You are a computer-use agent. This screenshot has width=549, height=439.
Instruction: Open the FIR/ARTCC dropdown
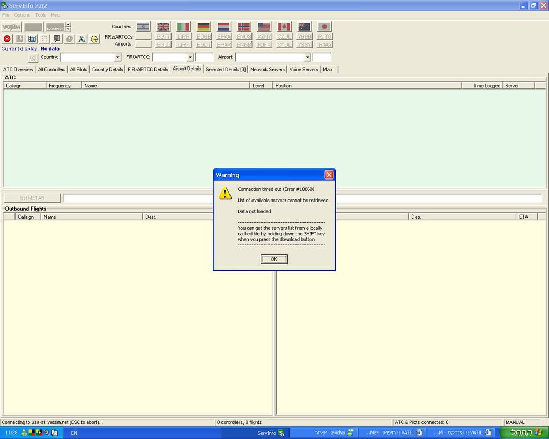pyautogui.click(x=190, y=57)
